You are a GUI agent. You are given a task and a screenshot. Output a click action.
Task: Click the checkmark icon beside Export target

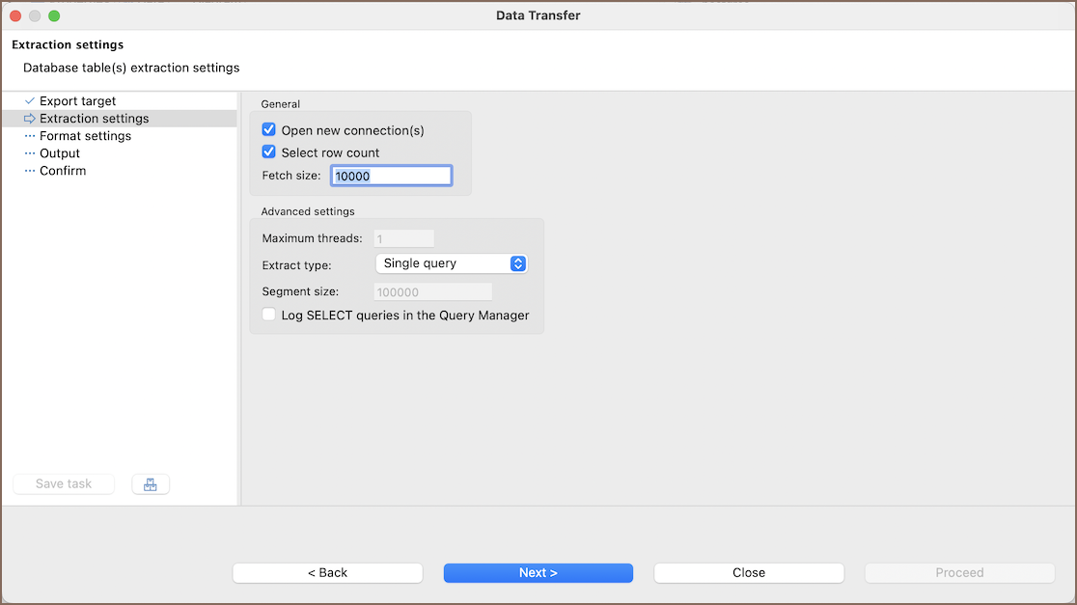[x=30, y=101]
